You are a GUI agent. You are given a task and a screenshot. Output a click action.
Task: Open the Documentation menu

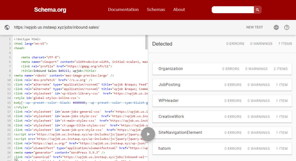click(x=123, y=10)
